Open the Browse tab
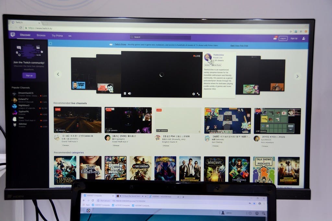This screenshot has width=332, height=221. pos(41,35)
